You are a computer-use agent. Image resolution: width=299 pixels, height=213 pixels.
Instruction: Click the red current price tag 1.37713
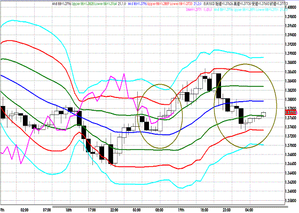291,112
